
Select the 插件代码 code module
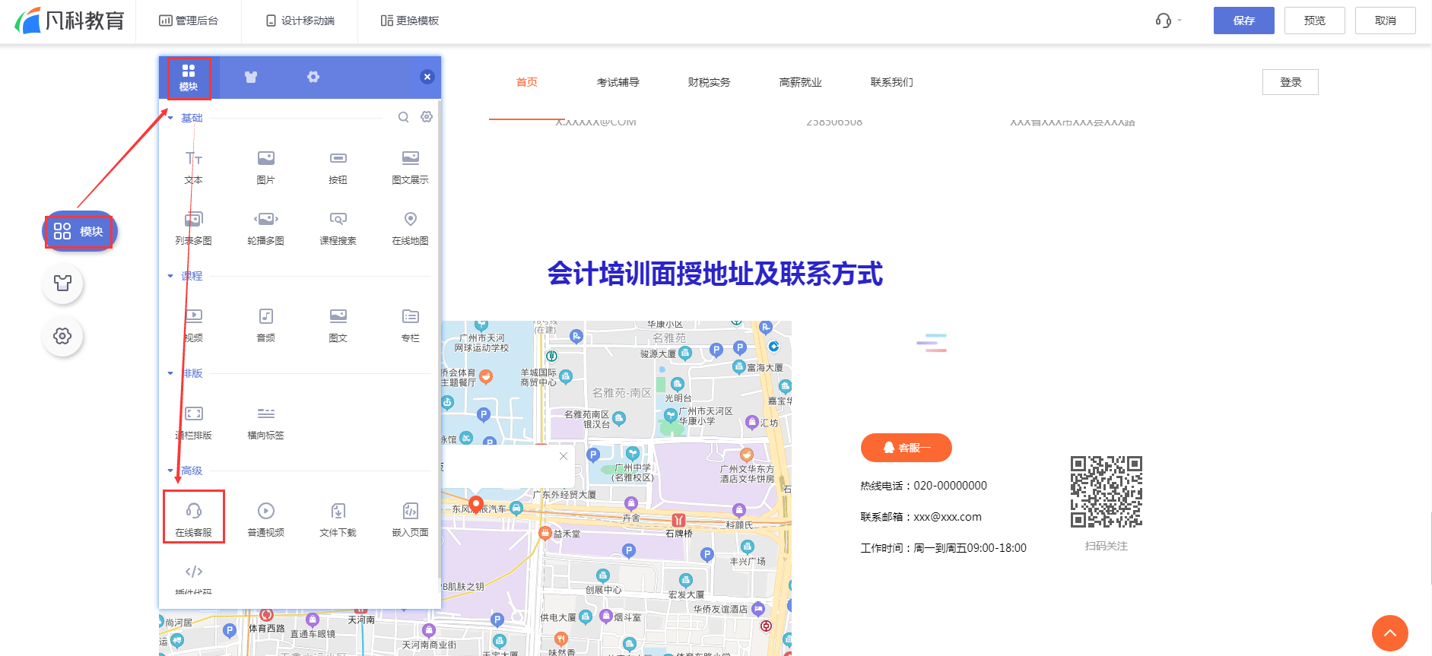193,579
